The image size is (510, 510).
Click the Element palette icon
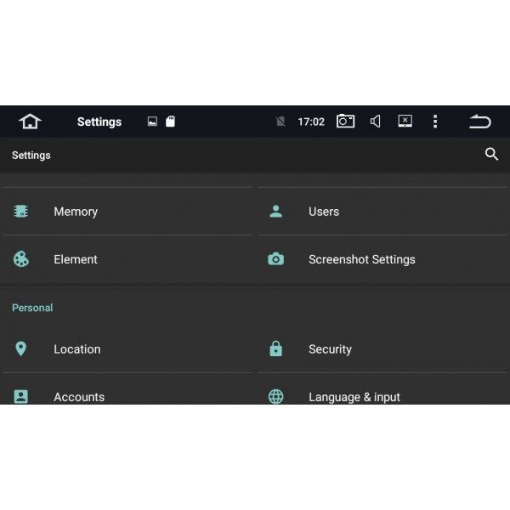21,259
